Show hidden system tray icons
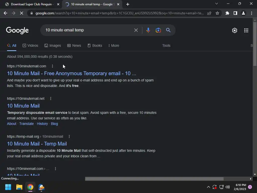The width and height of the screenshot is (257, 193). (x=209, y=187)
